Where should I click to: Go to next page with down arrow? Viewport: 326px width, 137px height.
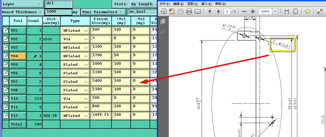coord(218,11)
